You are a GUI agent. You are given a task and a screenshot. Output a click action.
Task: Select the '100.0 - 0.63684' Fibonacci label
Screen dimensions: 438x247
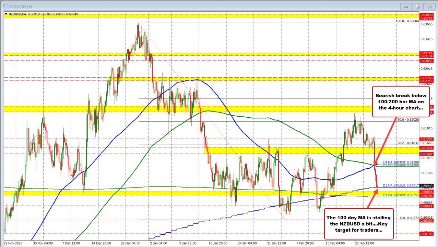click(x=407, y=21)
